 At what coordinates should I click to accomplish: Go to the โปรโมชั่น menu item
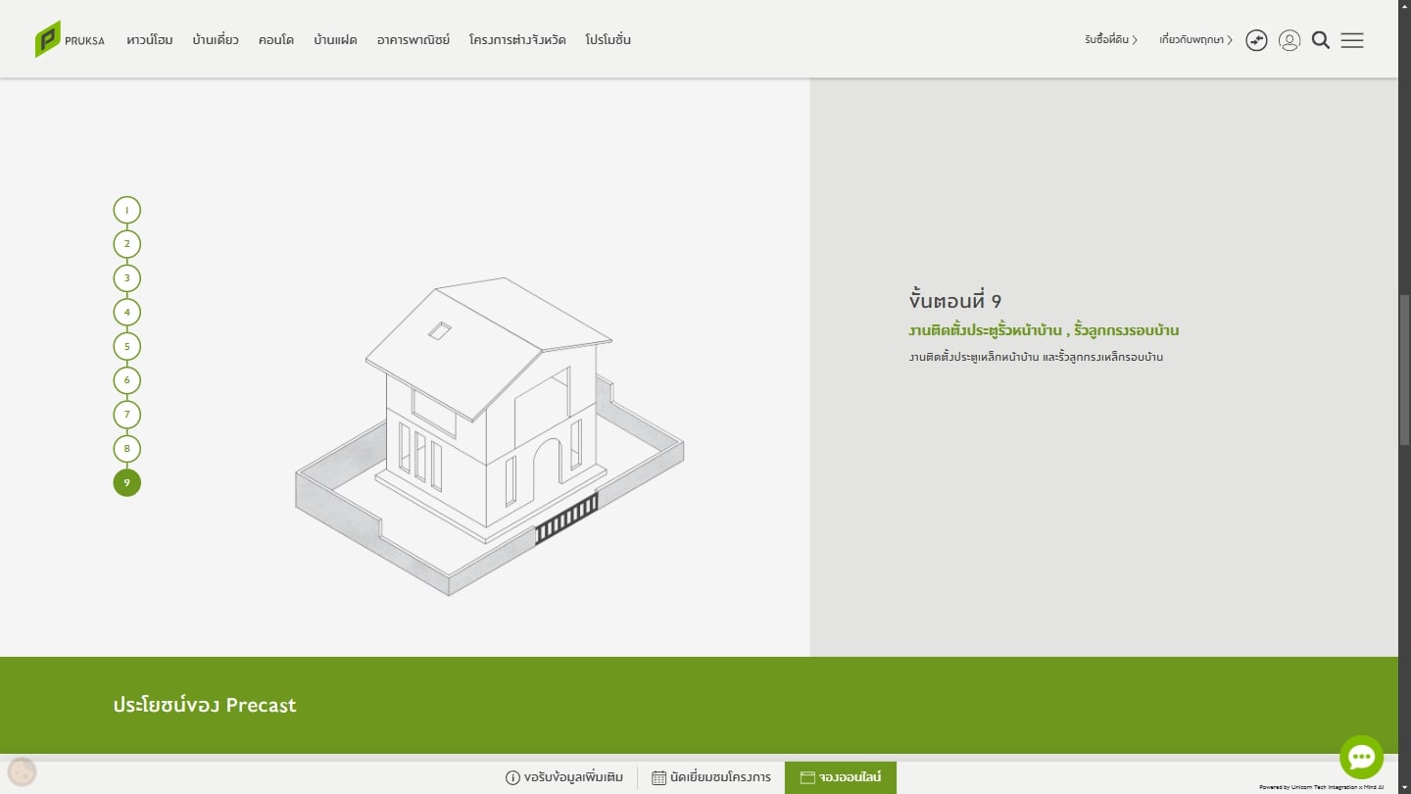point(608,40)
